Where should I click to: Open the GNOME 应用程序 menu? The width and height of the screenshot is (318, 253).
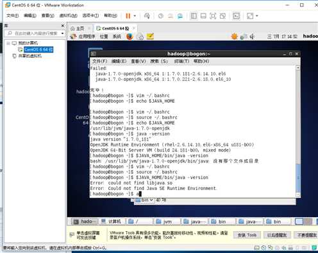(x=87, y=37)
